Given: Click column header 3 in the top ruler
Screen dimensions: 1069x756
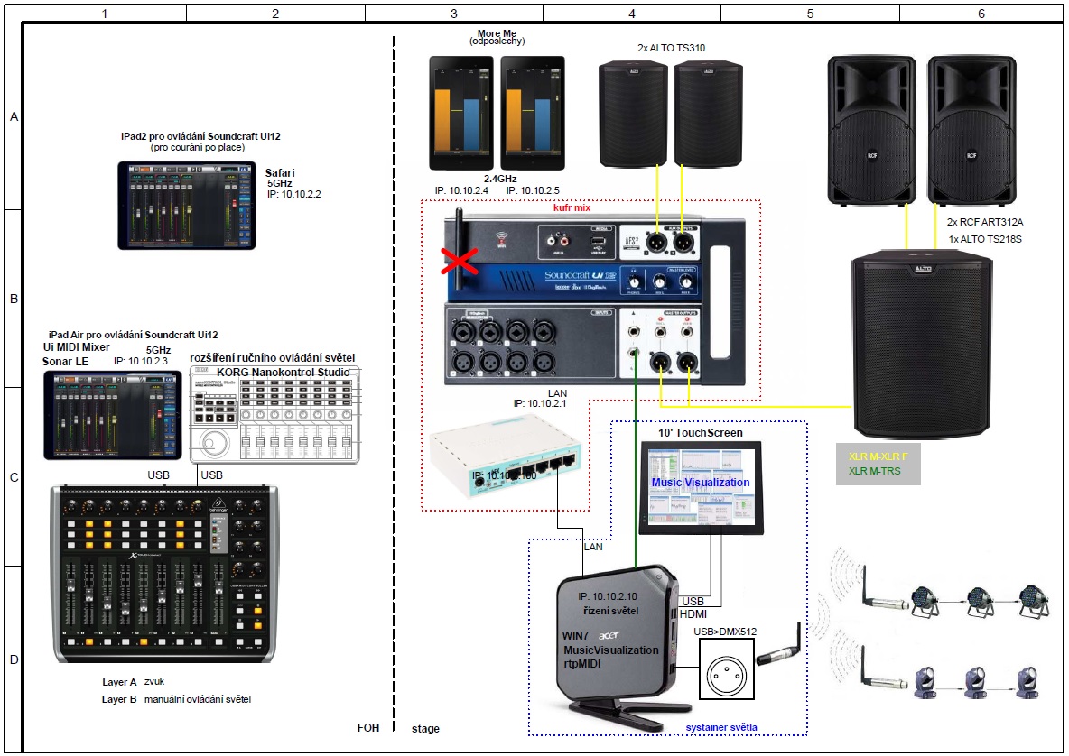Looking at the screenshot, I should tap(453, 14).
